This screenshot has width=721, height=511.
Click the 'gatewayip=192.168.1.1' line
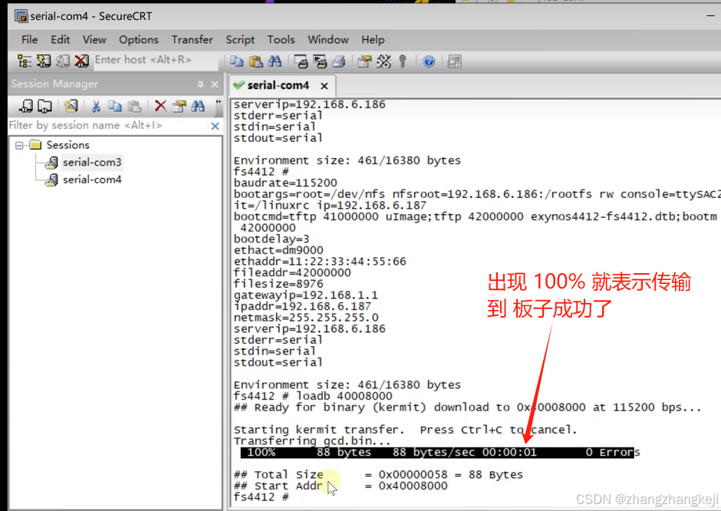[306, 295]
